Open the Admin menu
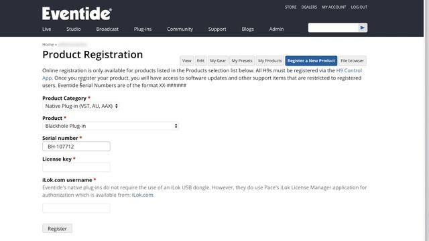Image resolution: width=429 pixels, height=241 pixels. [x=276, y=29]
